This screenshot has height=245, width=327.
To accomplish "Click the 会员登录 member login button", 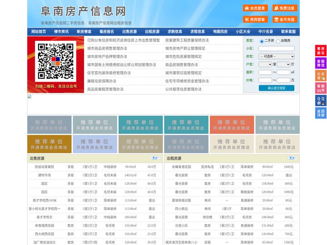I will pos(255,8).
